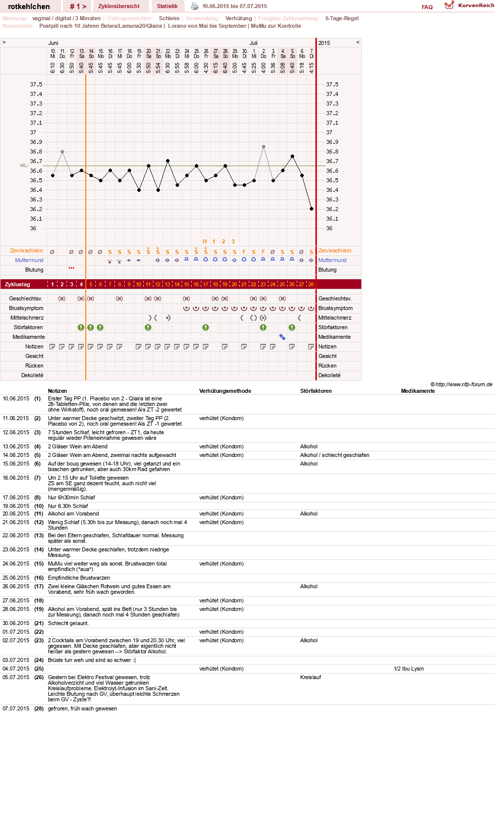Screen dimensions: 495x819
Task: Click the Mittelschmerz symbol on cycle day 27
Action: (300, 318)
